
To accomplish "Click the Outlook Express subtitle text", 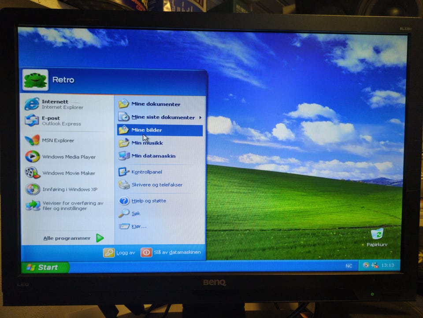I will pos(62,123).
